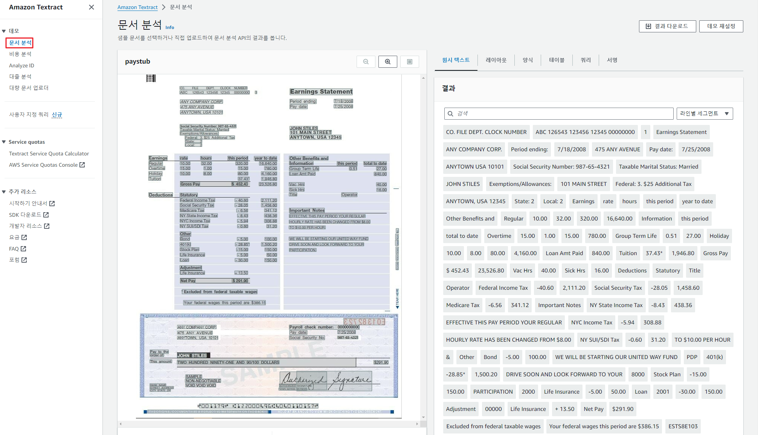Screen dimensions: 758x435
Task: Click the document viewer horizontal scrollbar
Action: [269, 424]
